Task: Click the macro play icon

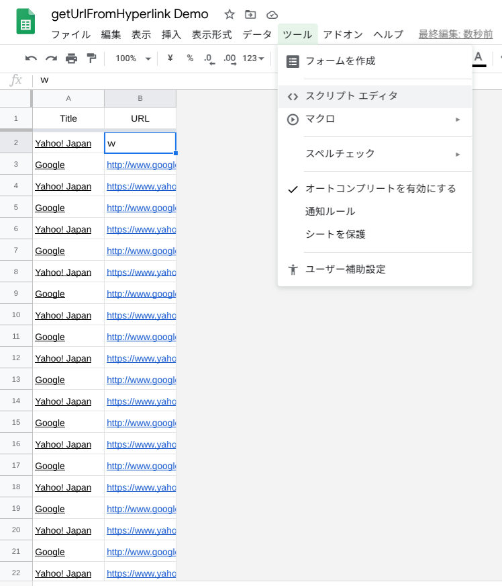Action: [293, 120]
